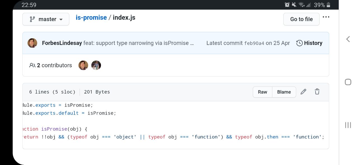The width and height of the screenshot is (358, 165).
Task: Click the function isPromise(obj) line
Action: click(x=55, y=129)
